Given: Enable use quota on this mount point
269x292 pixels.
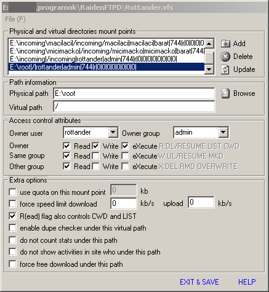Looking at the screenshot, I should point(12,192).
